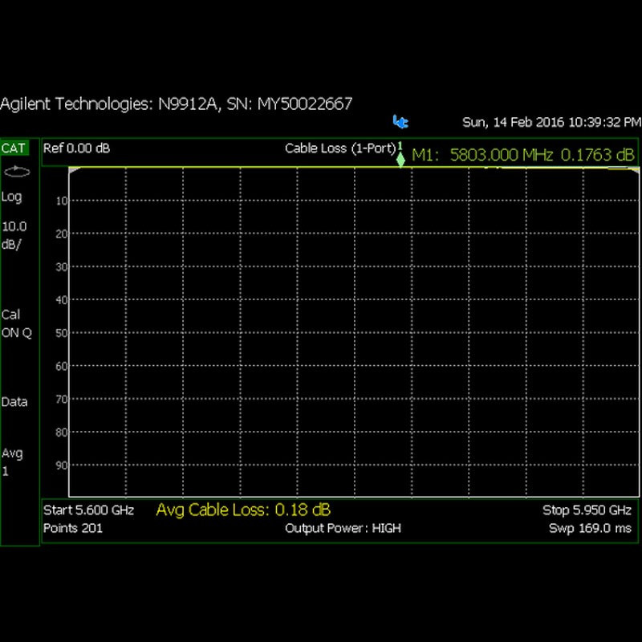Click the Agilent Technologies N9912A title

click(x=176, y=104)
